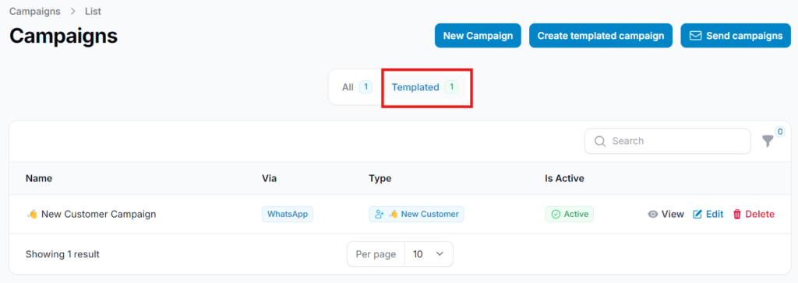Click the chevron beside 10 per page
The image size is (798, 283).
(x=440, y=254)
